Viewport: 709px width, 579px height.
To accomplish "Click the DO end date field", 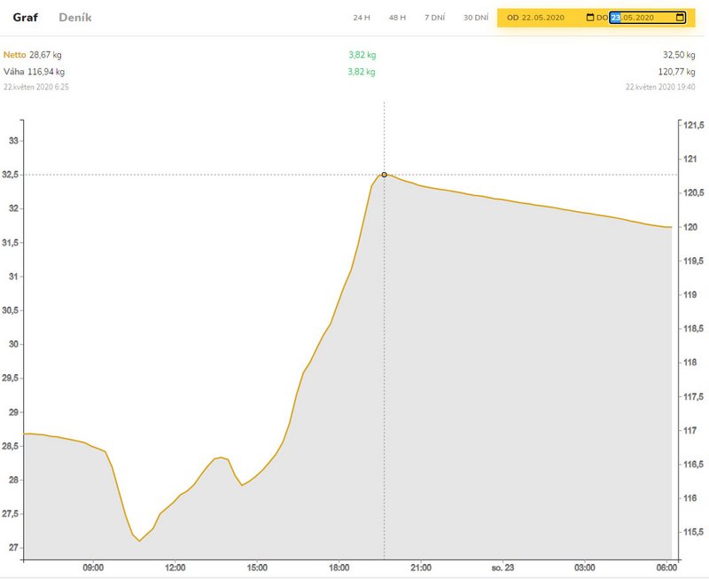I will click(648, 18).
